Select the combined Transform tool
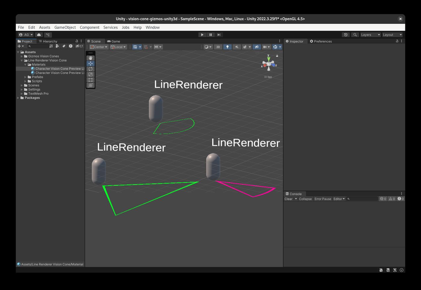The image size is (421, 290). coord(91,85)
